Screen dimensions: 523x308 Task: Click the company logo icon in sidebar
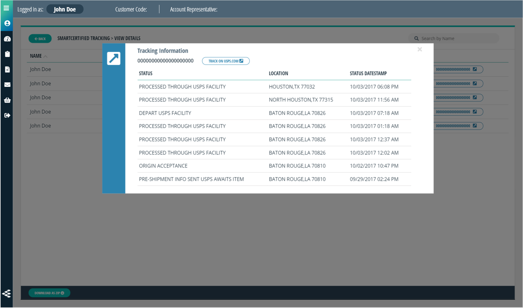(7, 293)
